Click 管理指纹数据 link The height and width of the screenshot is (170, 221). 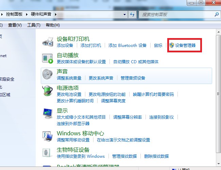[124, 156]
